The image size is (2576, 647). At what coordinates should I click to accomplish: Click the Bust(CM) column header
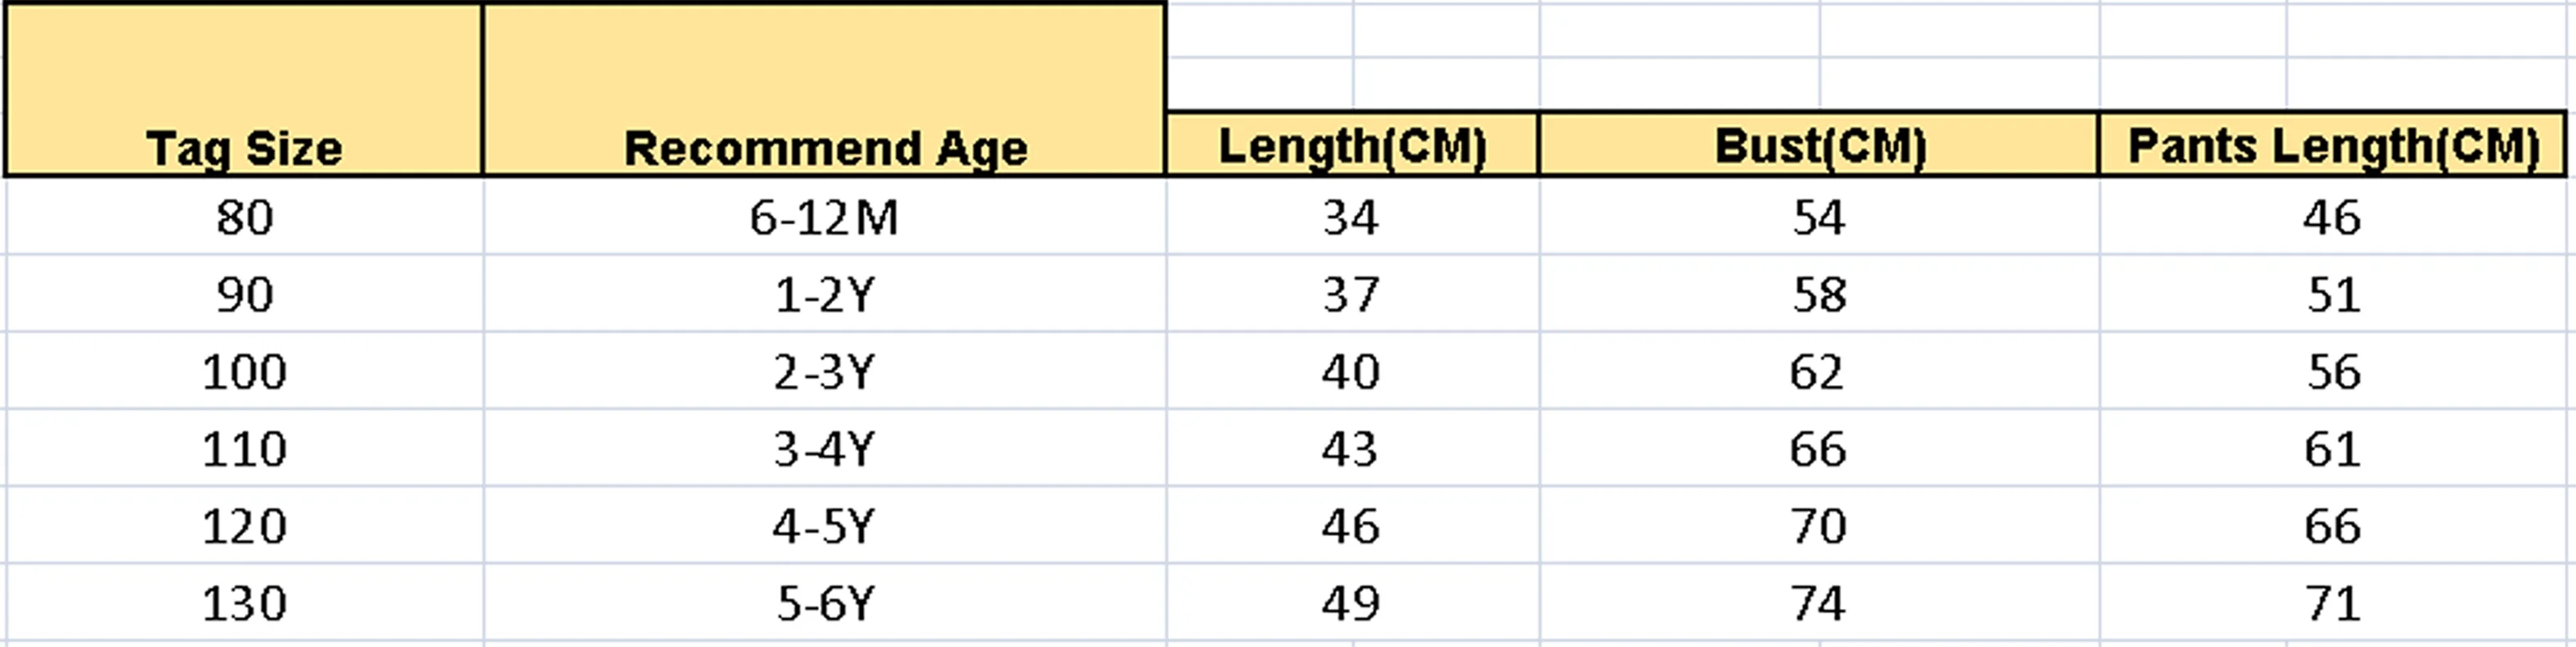[1819, 145]
